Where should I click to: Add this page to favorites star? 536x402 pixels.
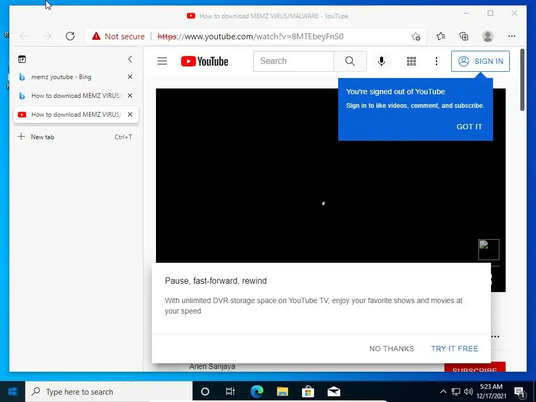(x=416, y=36)
